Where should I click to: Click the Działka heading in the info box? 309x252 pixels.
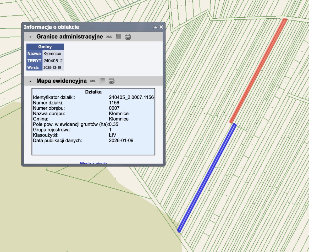(x=93, y=92)
